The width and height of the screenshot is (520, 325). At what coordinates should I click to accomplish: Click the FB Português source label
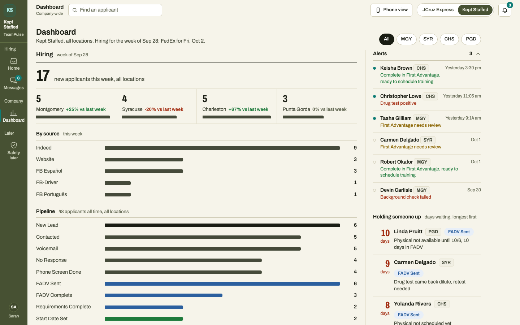click(52, 195)
